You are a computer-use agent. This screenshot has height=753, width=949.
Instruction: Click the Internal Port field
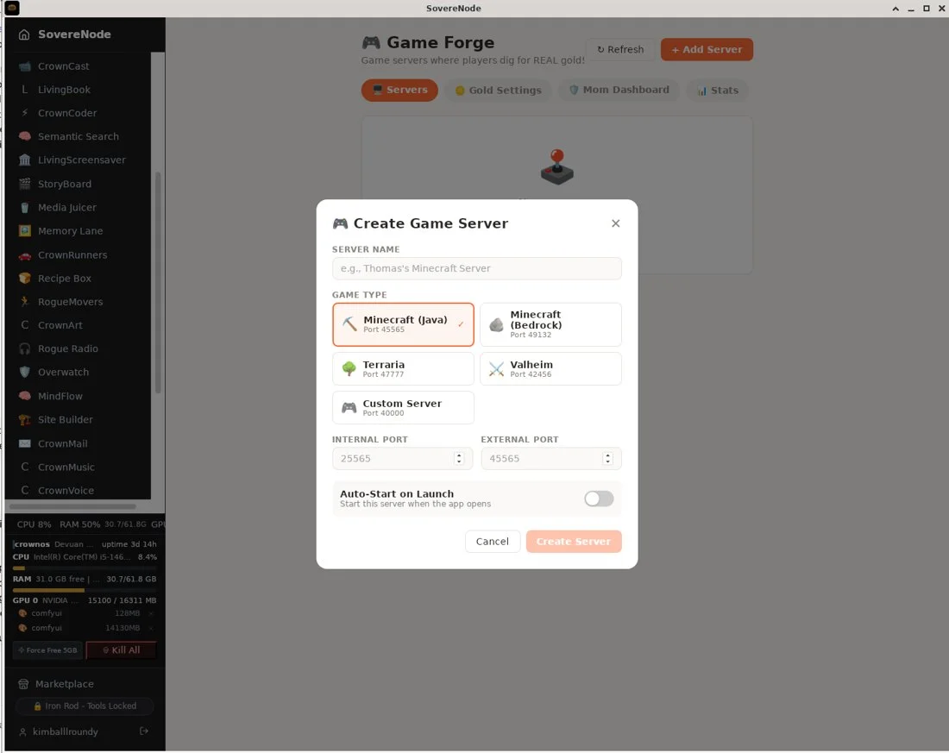point(402,459)
